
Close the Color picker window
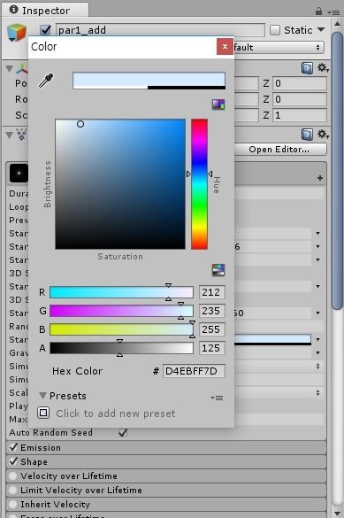225,47
